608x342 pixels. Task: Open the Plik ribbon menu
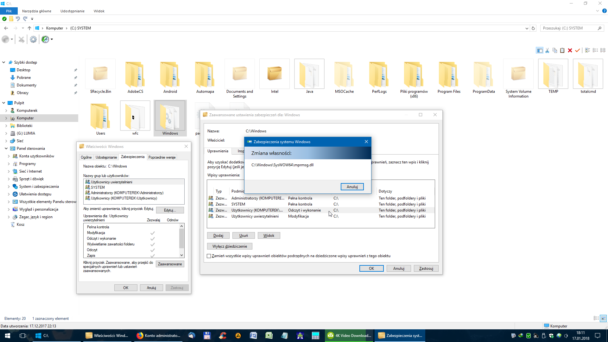pos(9,11)
